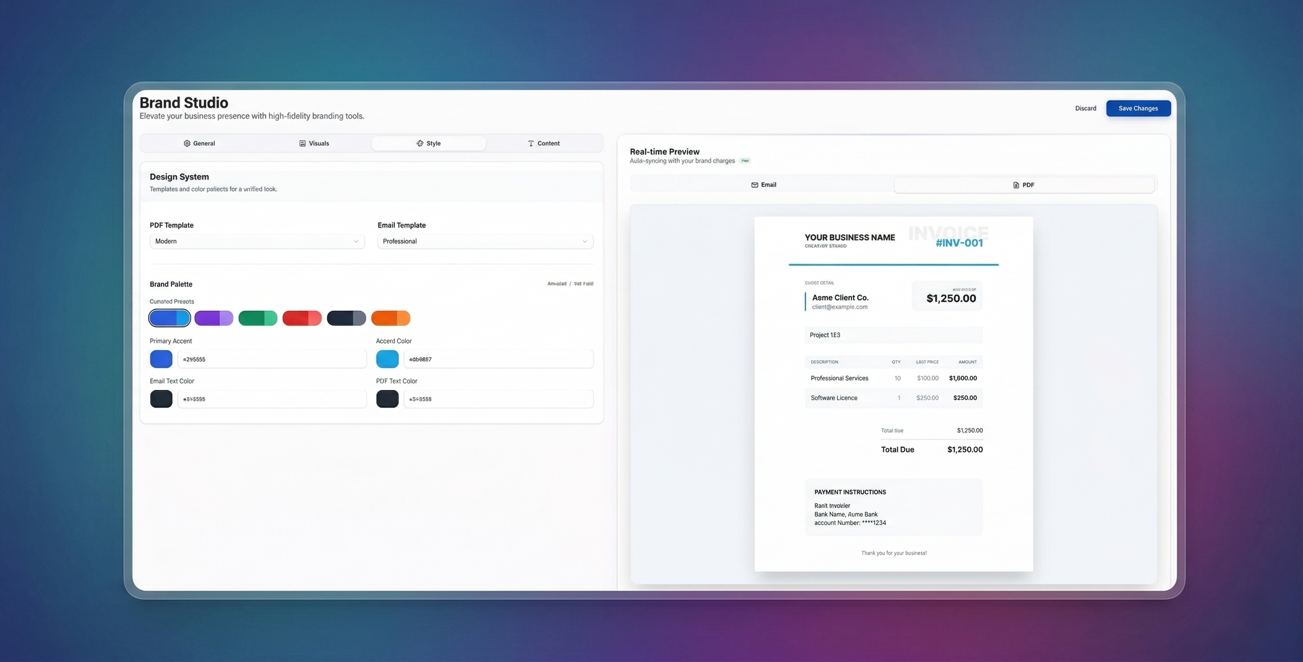Click the General tab gear icon
1303x662 pixels.
coord(187,143)
